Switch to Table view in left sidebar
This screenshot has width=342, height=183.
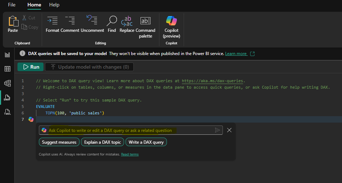tap(7, 69)
